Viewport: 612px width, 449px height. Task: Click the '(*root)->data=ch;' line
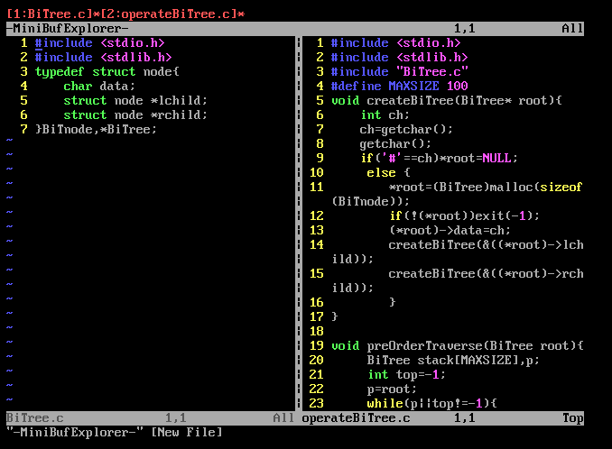(450, 230)
